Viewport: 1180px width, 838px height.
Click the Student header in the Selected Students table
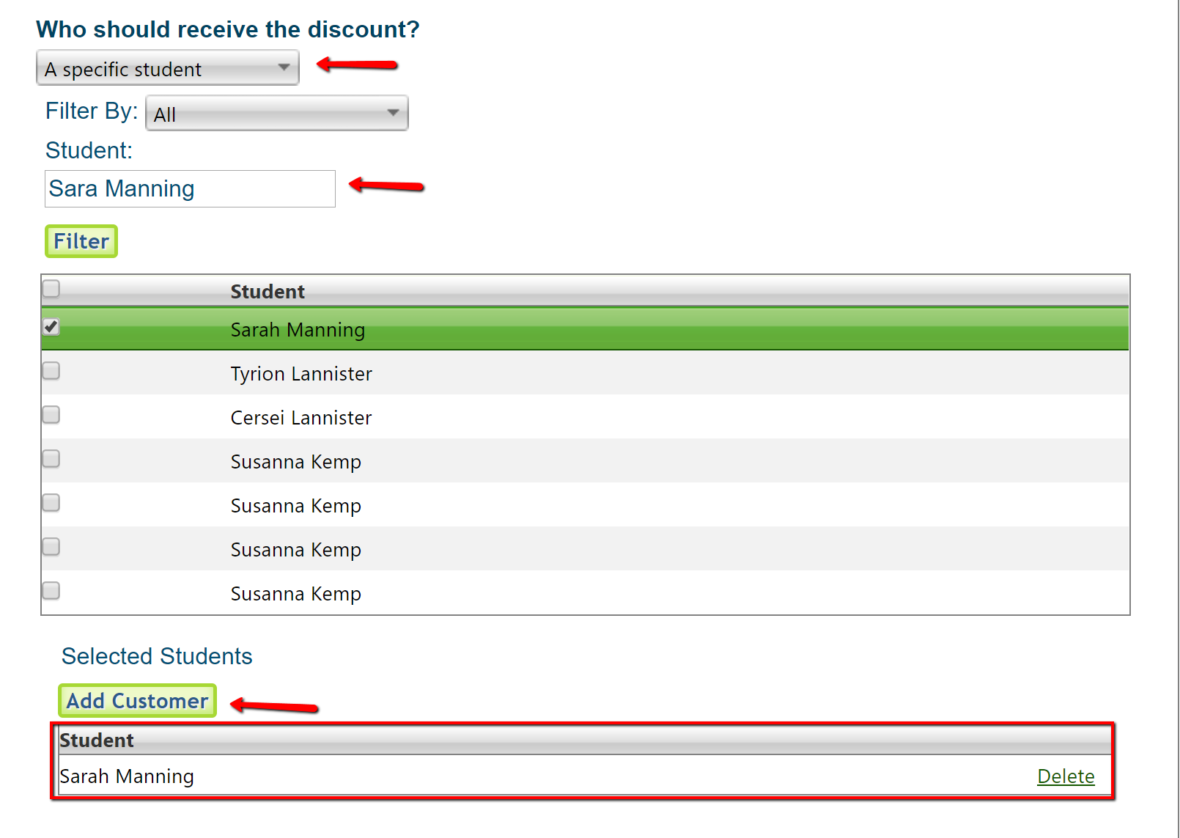[97, 740]
